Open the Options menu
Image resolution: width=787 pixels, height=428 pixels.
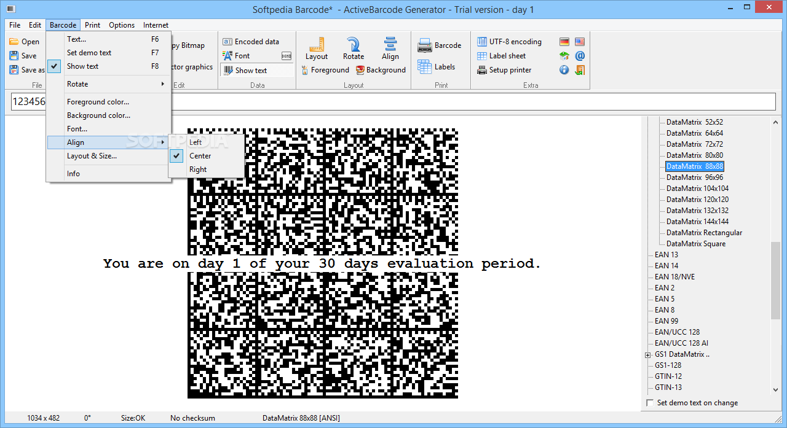pos(122,25)
